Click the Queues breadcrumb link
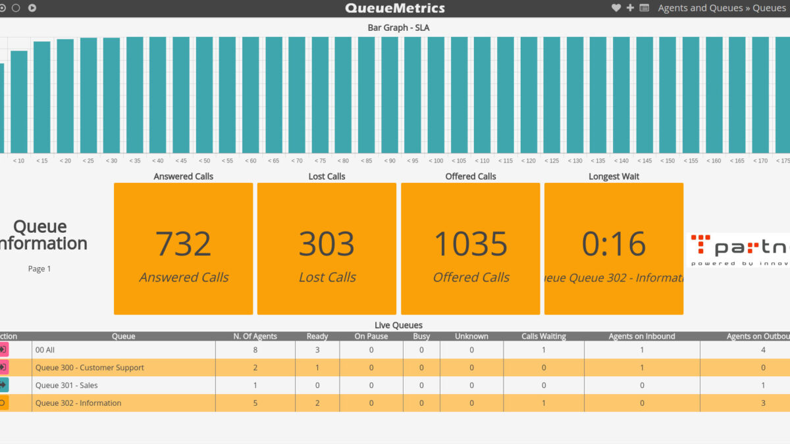The height and width of the screenshot is (444, 790). (769, 8)
